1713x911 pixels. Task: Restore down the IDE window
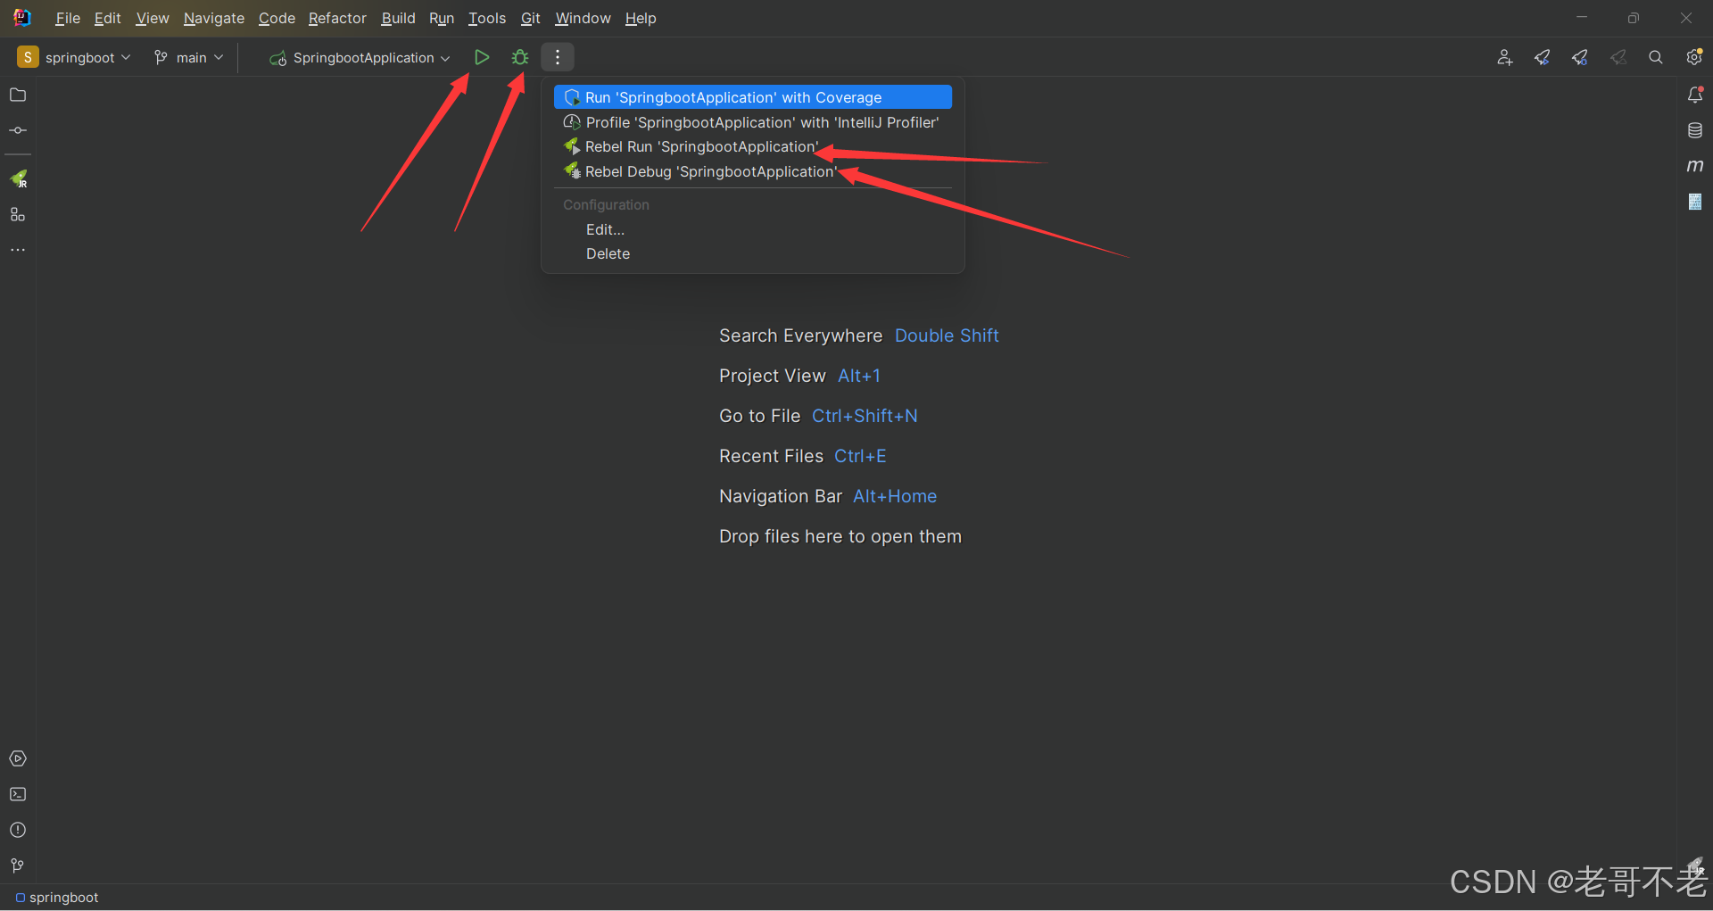click(x=1634, y=18)
